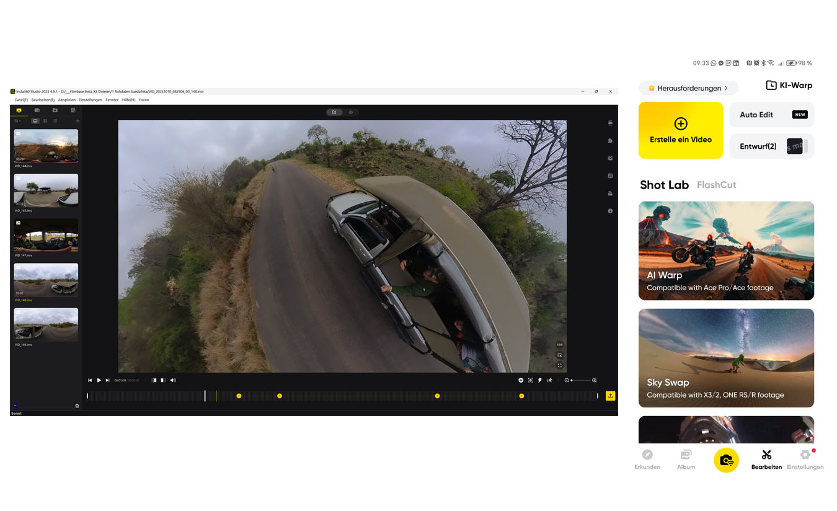Viewport: 837px width, 511px height.
Task: Open the Fenster menu
Action: [x=112, y=100]
